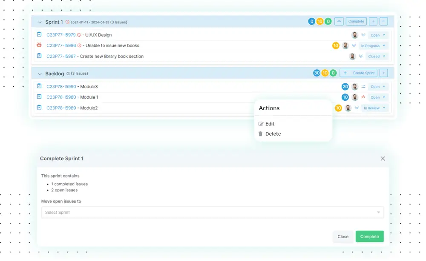The image size is (426, 261).
Task: Click the eye icon in Sprint 1 header
Action: click(x=339, y=21)
